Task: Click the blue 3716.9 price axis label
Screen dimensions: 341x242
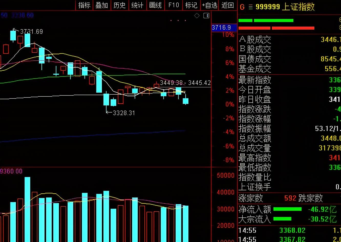Action: 221,27
